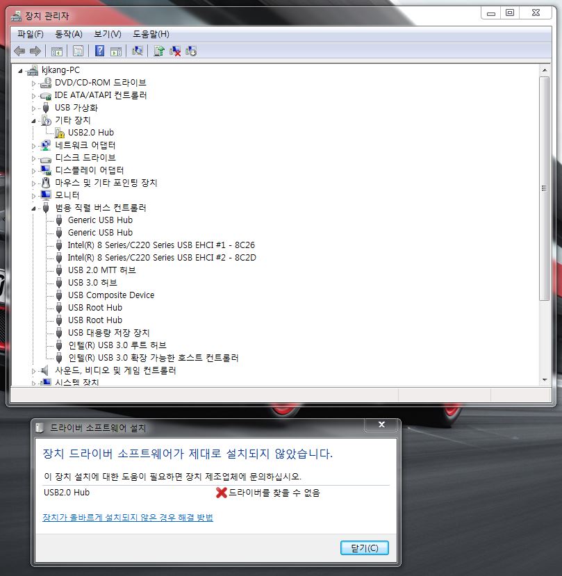Viewport: 562px width, 576px height.
Task: Click scrollbar down arrow in device tree
Action: coord(545,380)
